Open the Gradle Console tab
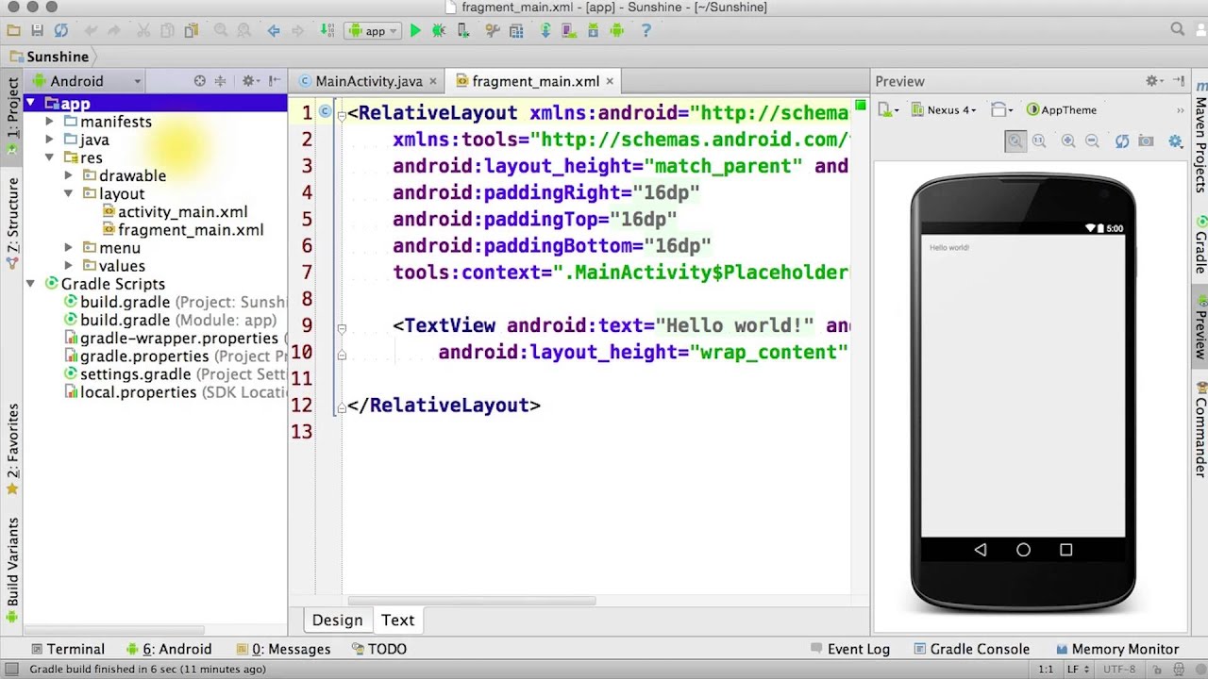 click(x=971, y=649)
